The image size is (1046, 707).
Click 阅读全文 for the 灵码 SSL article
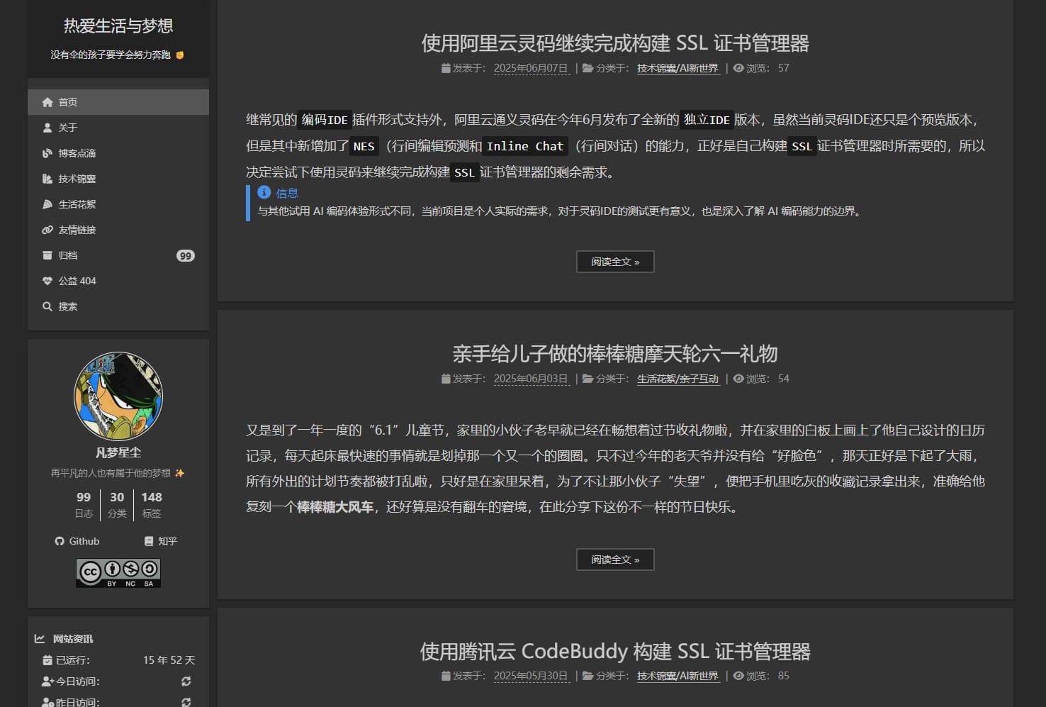(614, 262)
